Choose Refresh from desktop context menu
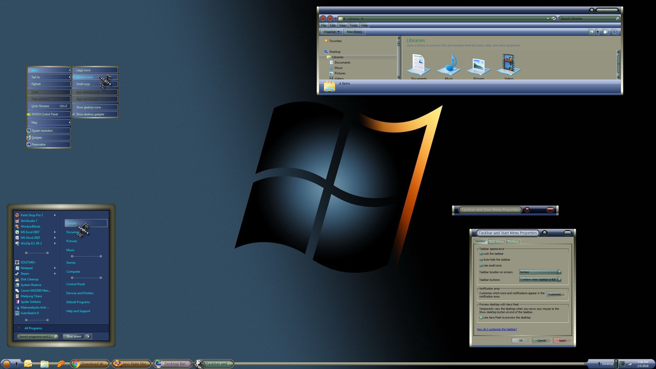This screenshot has width=656, height=369. point(49,84)
